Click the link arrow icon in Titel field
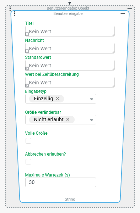Screen dimensions: 140x213 pos(27,34)
